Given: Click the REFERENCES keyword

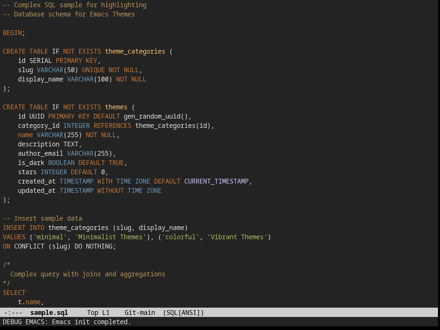Looking at the screenshot, I should [112, 125].
